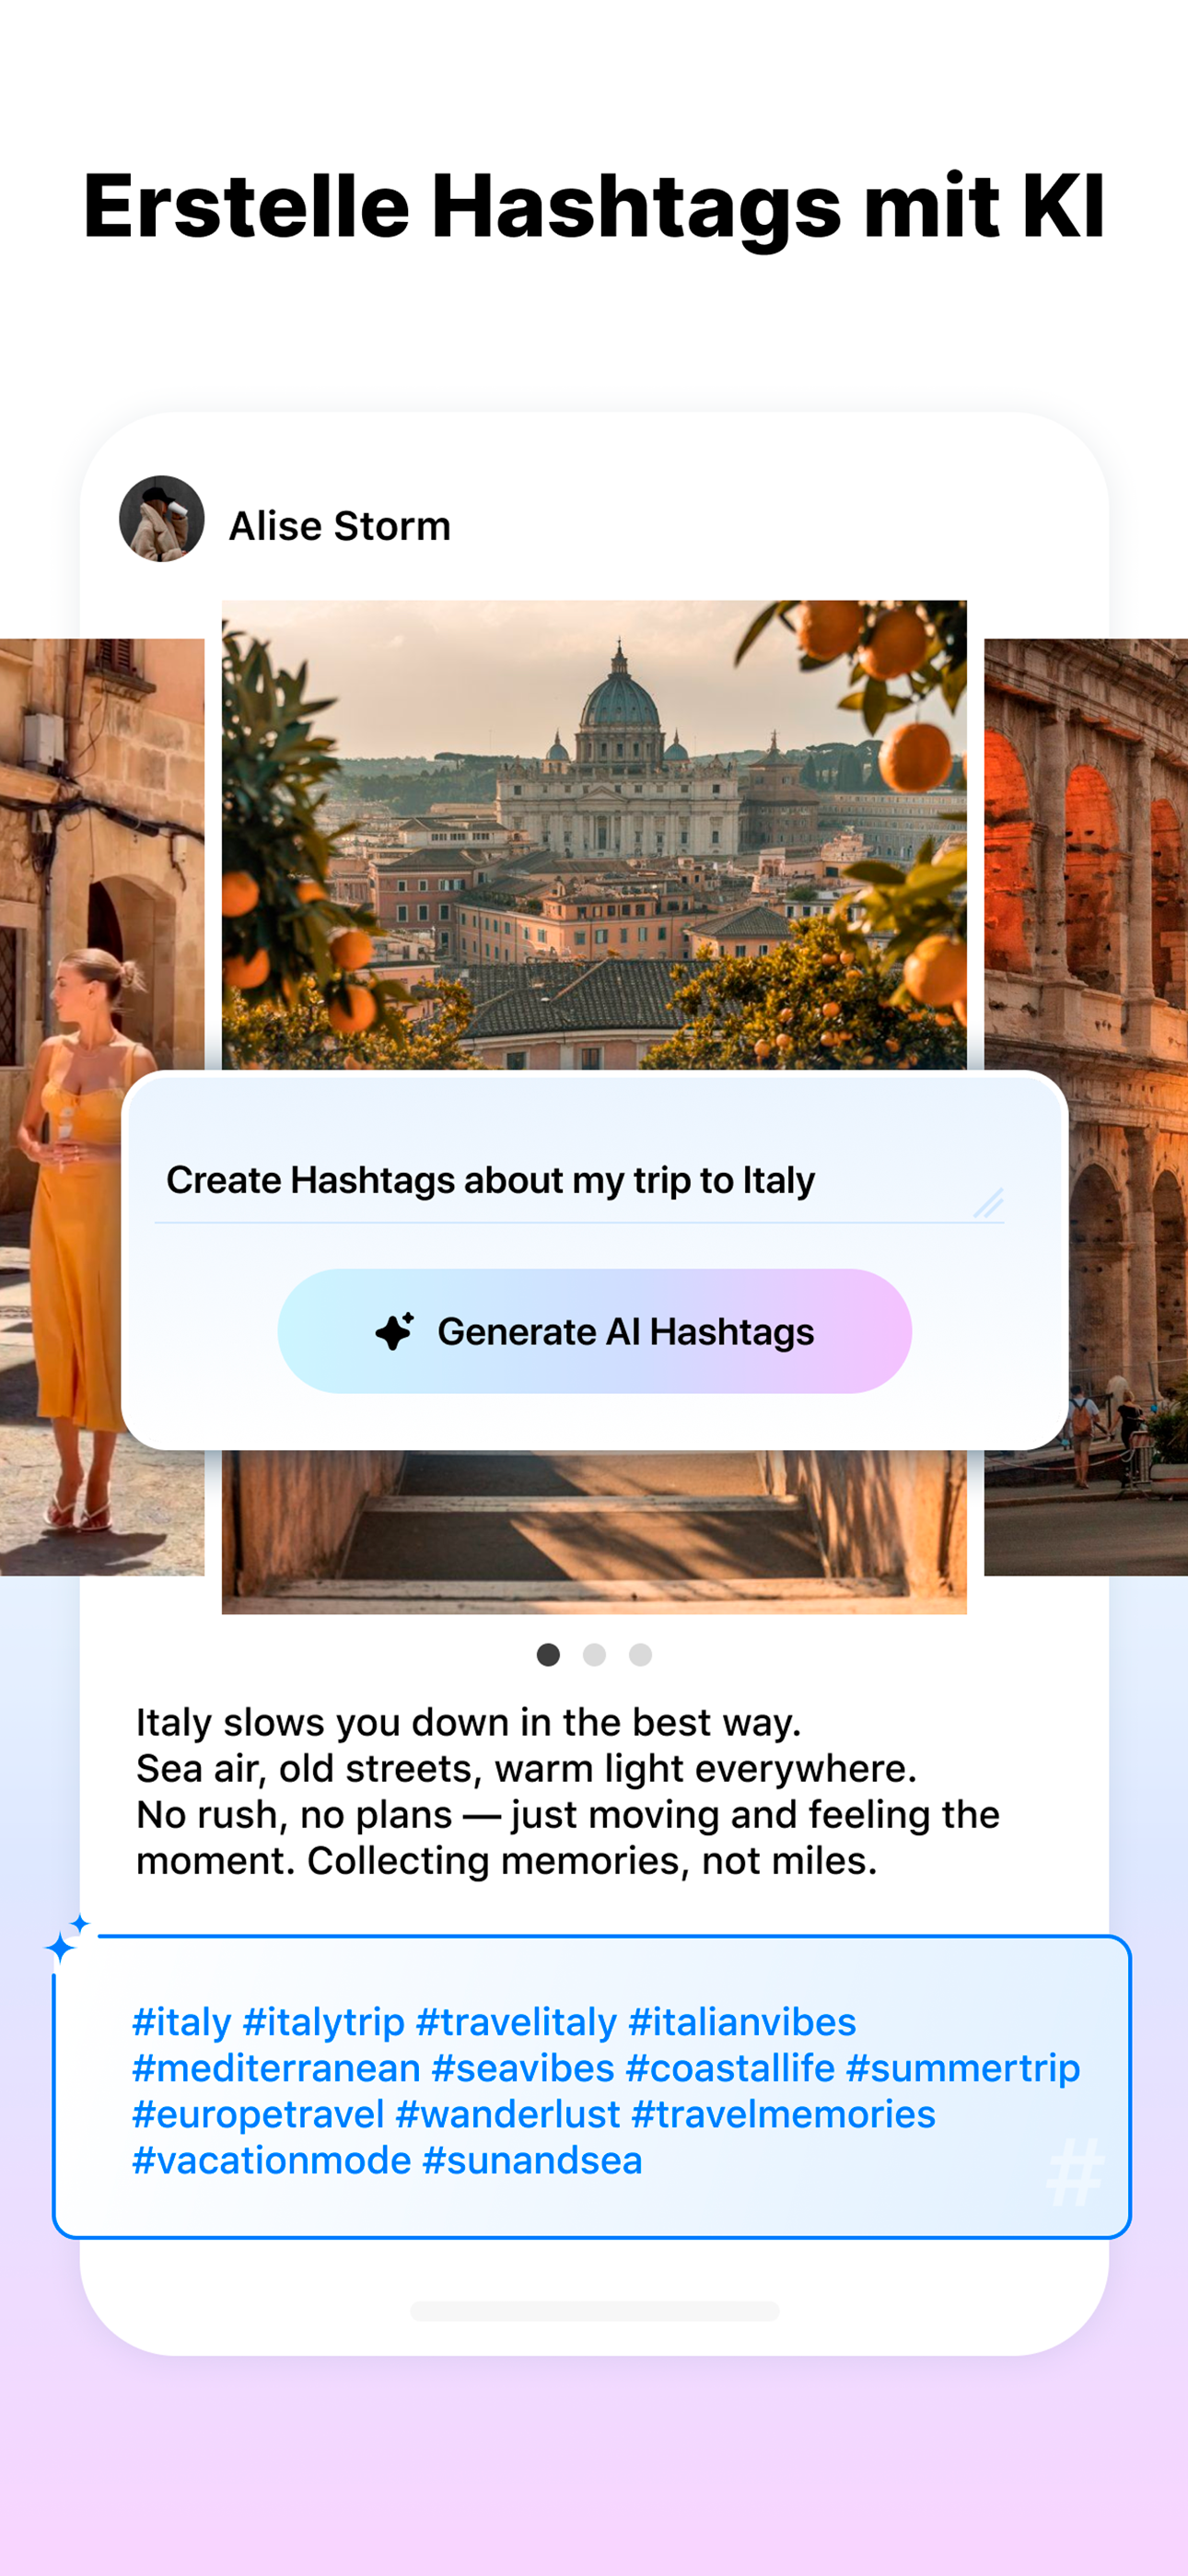Click the #summertrip hashtag
Viewport: 1188px width, 2576px height.
click(963, 2068)
